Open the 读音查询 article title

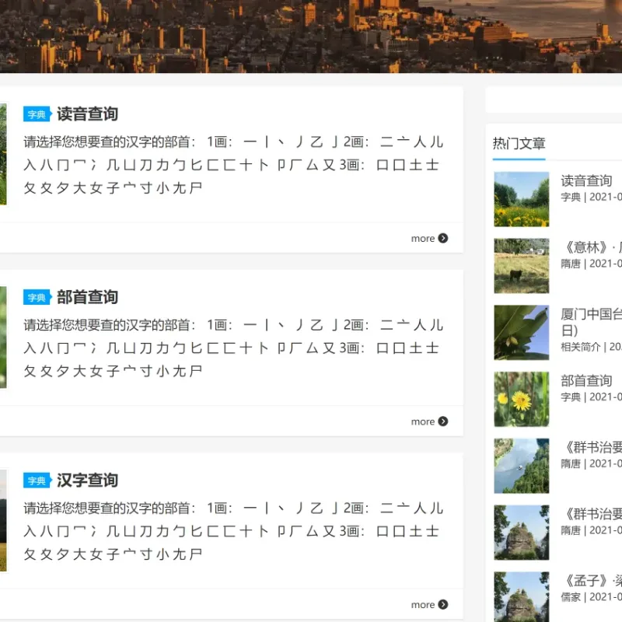(x=87, y=114)
